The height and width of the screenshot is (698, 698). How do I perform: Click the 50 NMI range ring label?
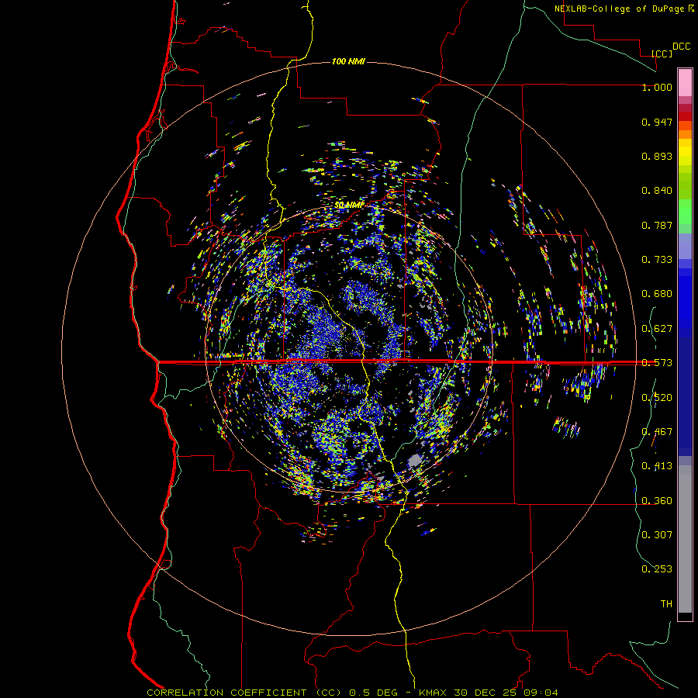tap(348, 205)
